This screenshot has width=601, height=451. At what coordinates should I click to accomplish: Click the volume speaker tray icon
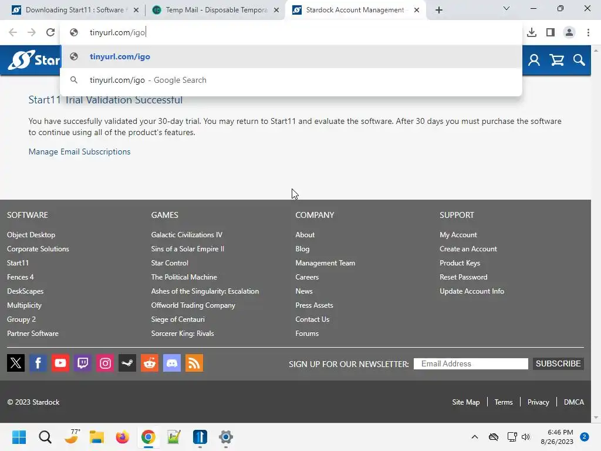point(525,437)
